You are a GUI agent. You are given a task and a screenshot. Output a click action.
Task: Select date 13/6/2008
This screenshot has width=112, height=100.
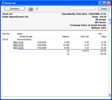pos(41,45)
